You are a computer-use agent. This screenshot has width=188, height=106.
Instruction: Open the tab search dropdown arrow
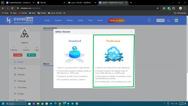(3, 3)
